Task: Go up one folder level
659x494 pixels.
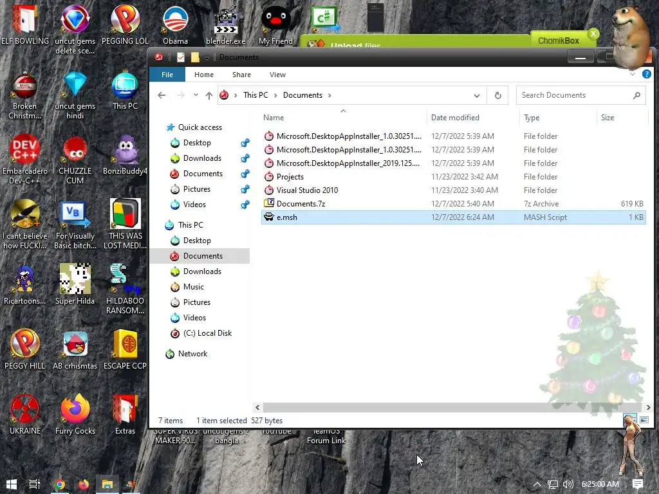Action: pyautogui.click(x=209, y=95)
